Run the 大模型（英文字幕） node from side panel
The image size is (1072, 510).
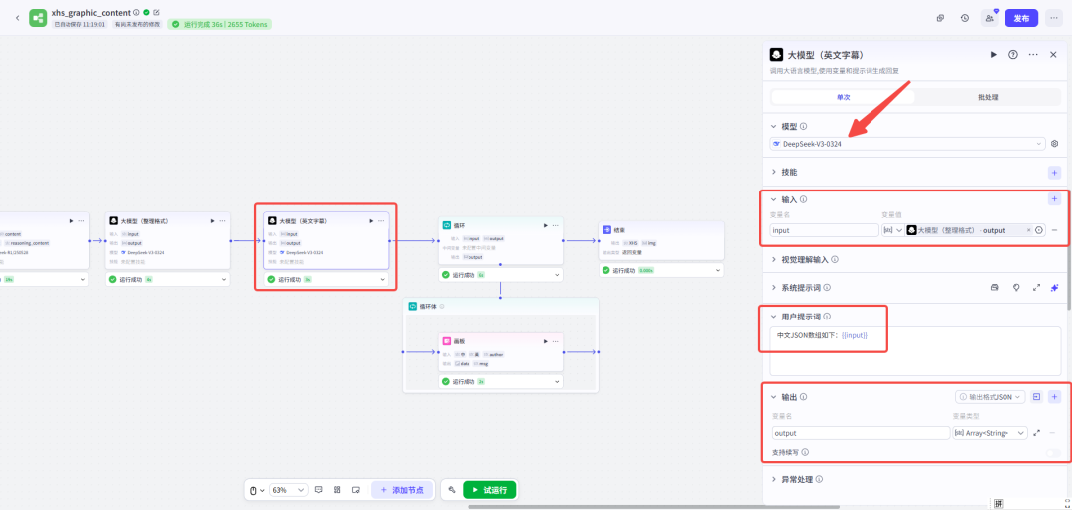click(x=994, y=54)
